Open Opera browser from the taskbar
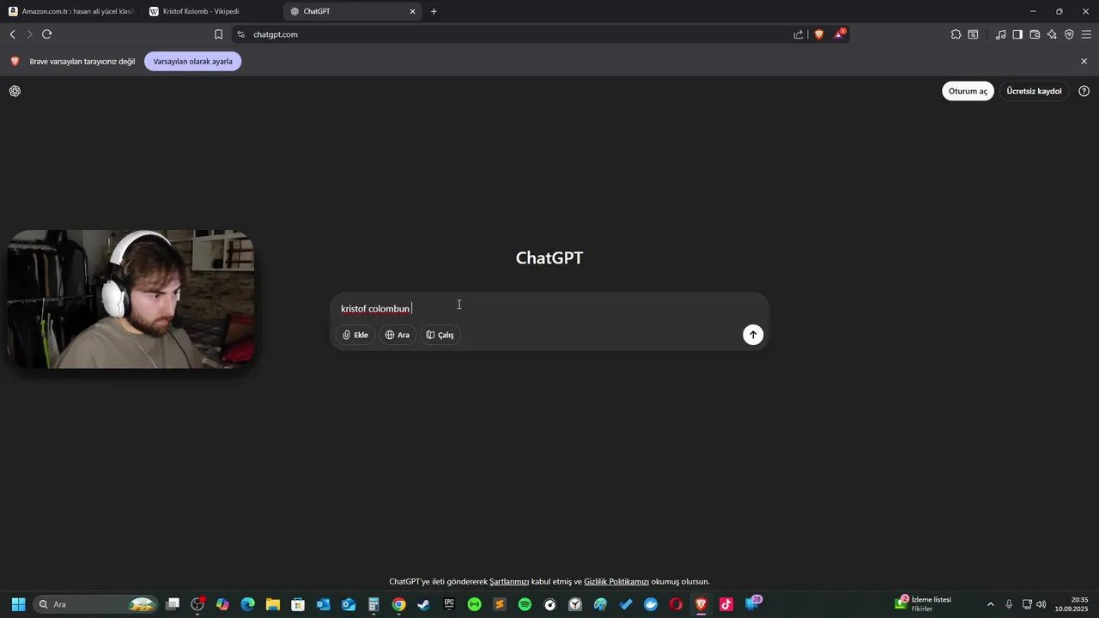 tap(676, 604)
